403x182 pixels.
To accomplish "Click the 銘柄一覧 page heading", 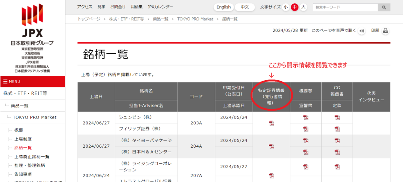I will (x=106, y=55).
